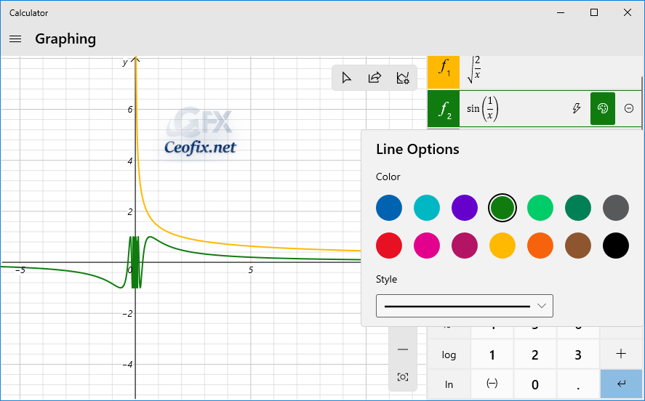Select the selected dark green swatch
Viewport: 645px width, 401px height.
502,208
